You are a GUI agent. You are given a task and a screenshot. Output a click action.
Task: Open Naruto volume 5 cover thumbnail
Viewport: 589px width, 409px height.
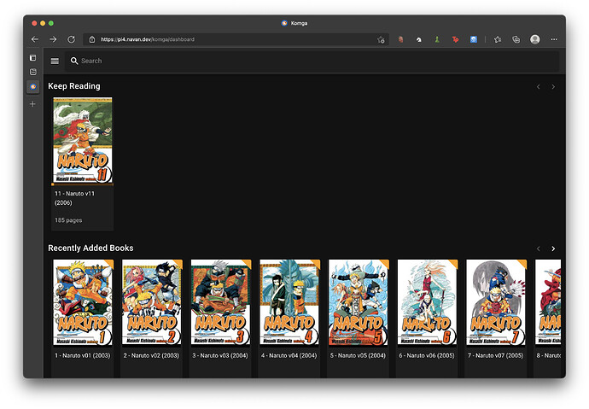click(x=359, y=302)
